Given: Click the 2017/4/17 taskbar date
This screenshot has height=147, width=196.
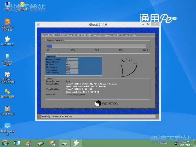Looking at the screenshot, I should (186, 145).
